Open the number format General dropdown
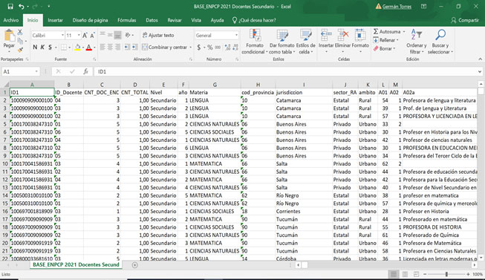Image resolution: width=485 pixels, height=280 pixels. pyautogui.click(x=237, y=35)
